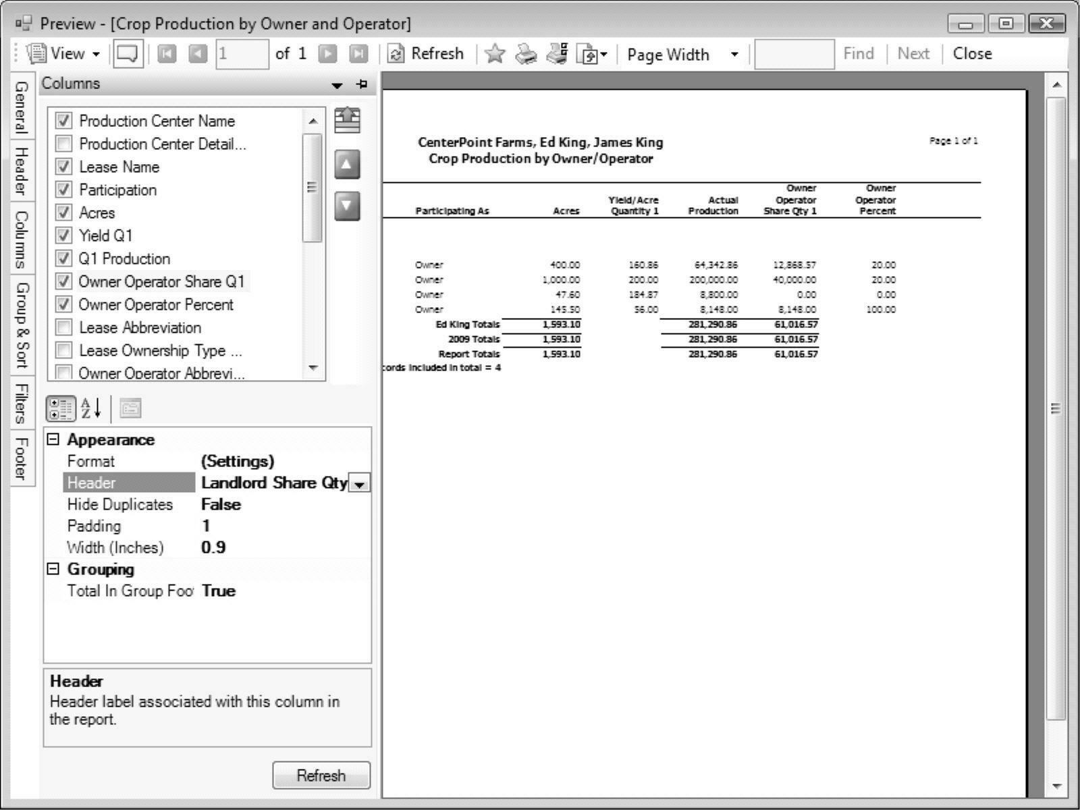The height and width of the screenshot is (810, 1080).
Task: Move column to top icon
Action: pos(348,120)
